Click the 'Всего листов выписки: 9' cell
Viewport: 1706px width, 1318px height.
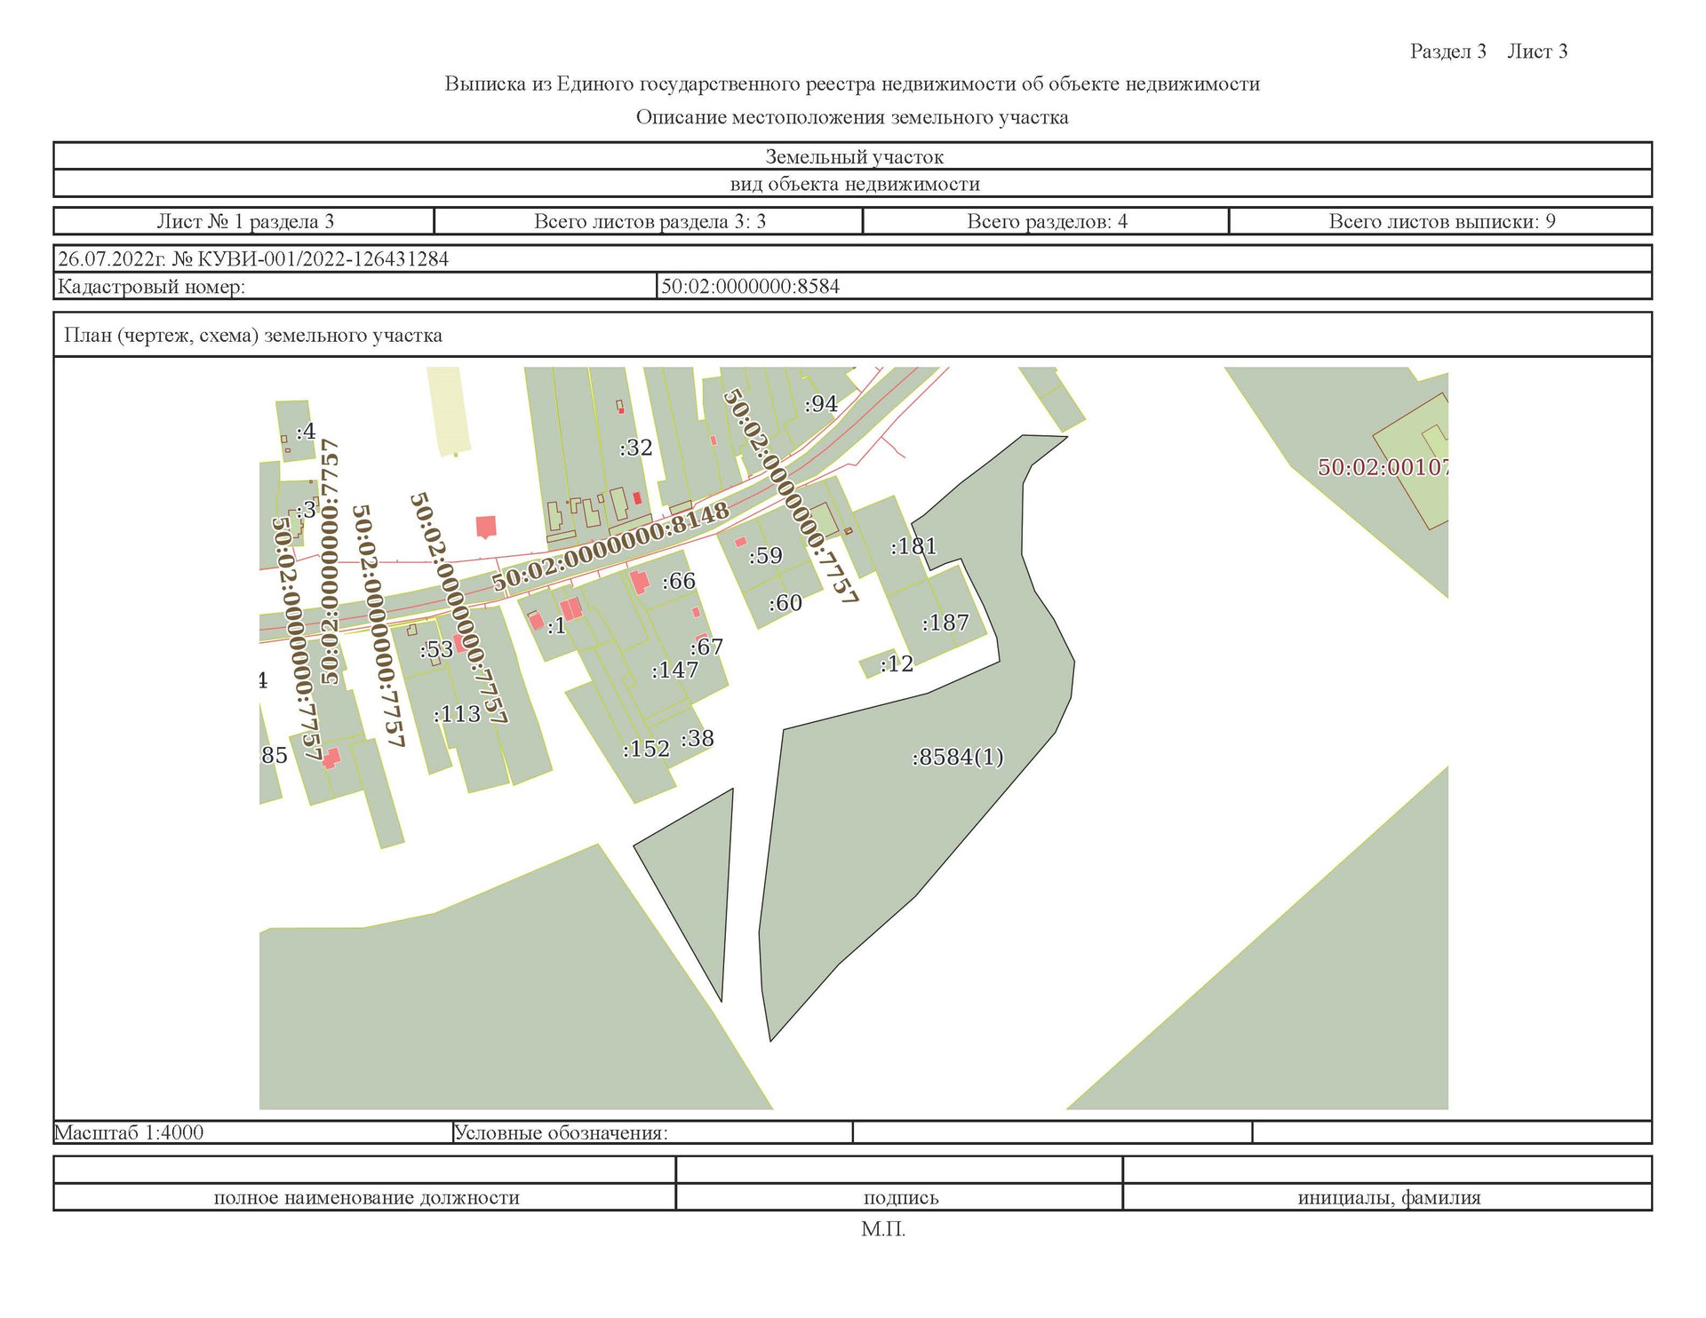click(1440, 221)
